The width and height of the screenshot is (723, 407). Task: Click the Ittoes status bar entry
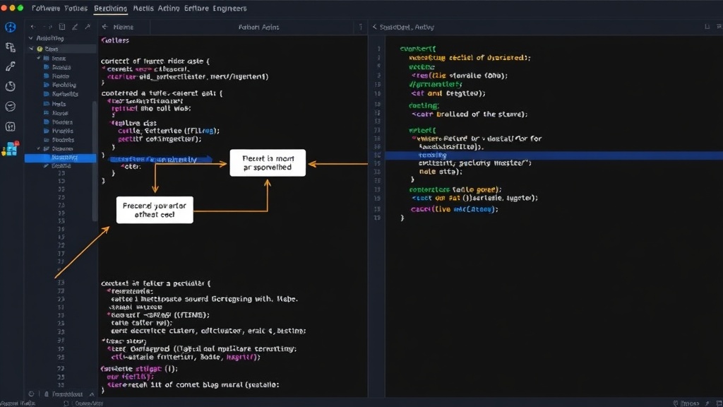[690, 403]
